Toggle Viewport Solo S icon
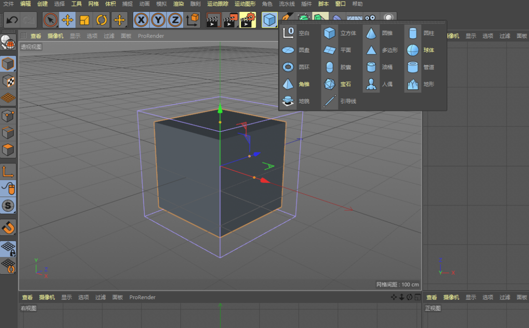The width and height of the screenshot is (529, 328). 8,206
